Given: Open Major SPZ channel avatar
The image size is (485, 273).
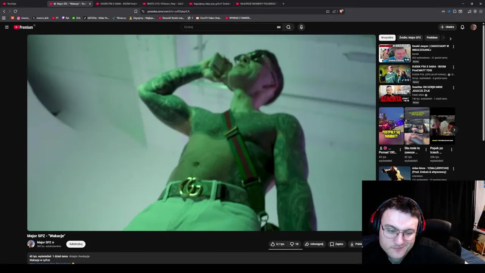Looking at the screenshot, I should pyautogui.click(x=31, y=244).
